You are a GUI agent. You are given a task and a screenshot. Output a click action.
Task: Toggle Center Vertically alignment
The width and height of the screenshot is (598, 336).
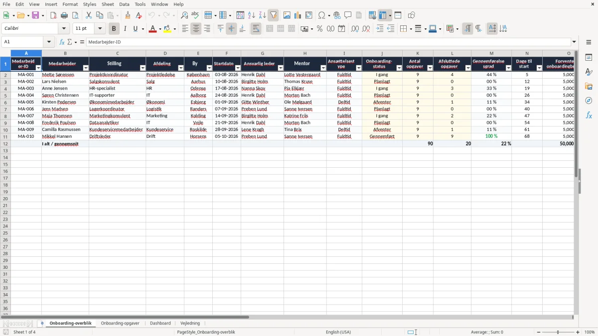[x=231, y=29]
